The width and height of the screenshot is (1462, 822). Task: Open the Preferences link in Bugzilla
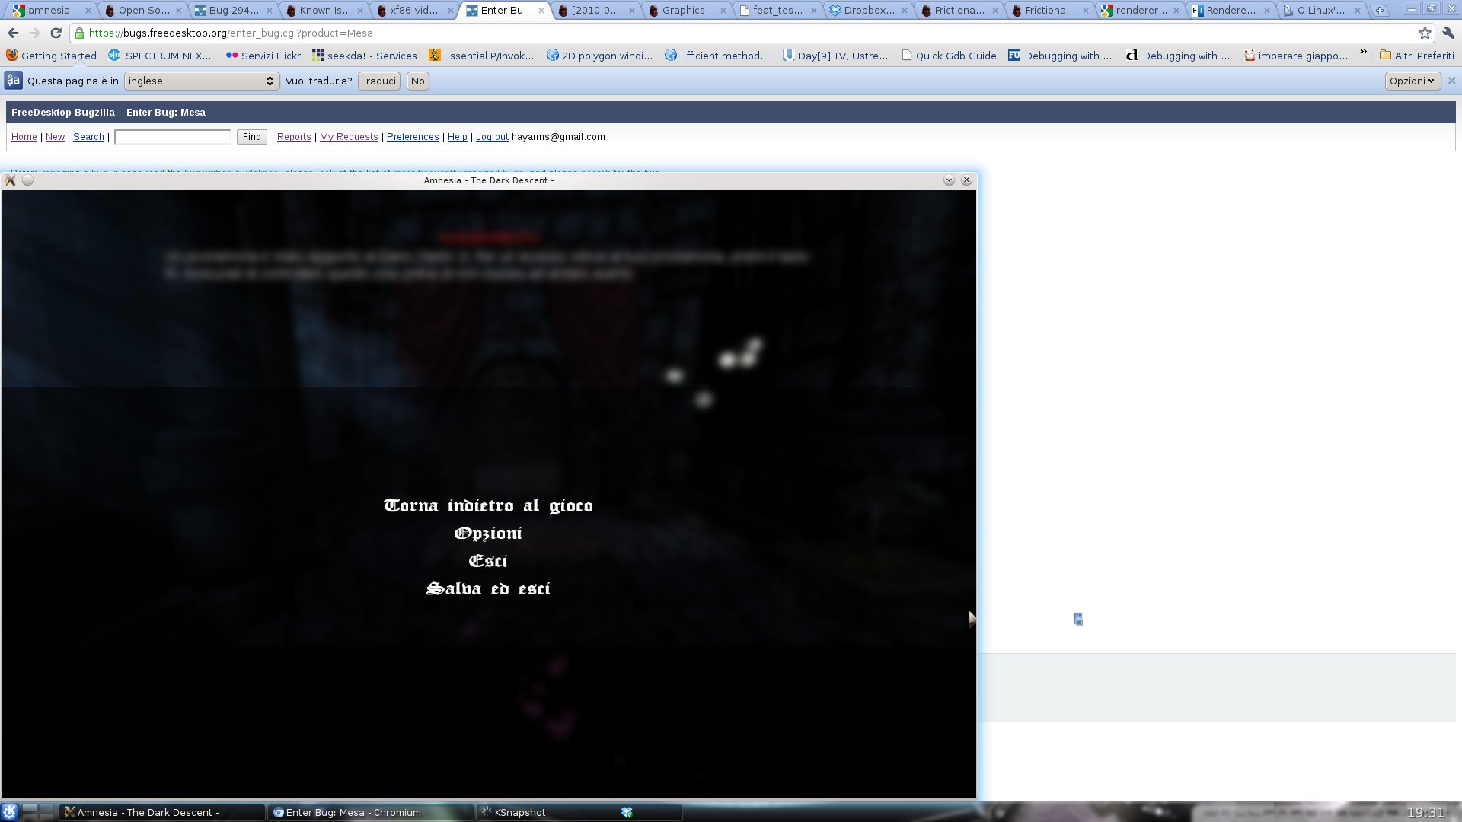pyautogui.click(x=412, y=137)
